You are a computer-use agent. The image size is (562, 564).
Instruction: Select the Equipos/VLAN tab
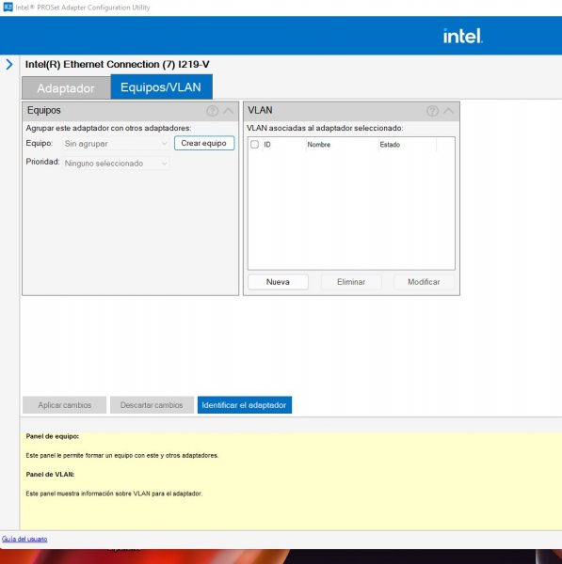coord(161,87)
